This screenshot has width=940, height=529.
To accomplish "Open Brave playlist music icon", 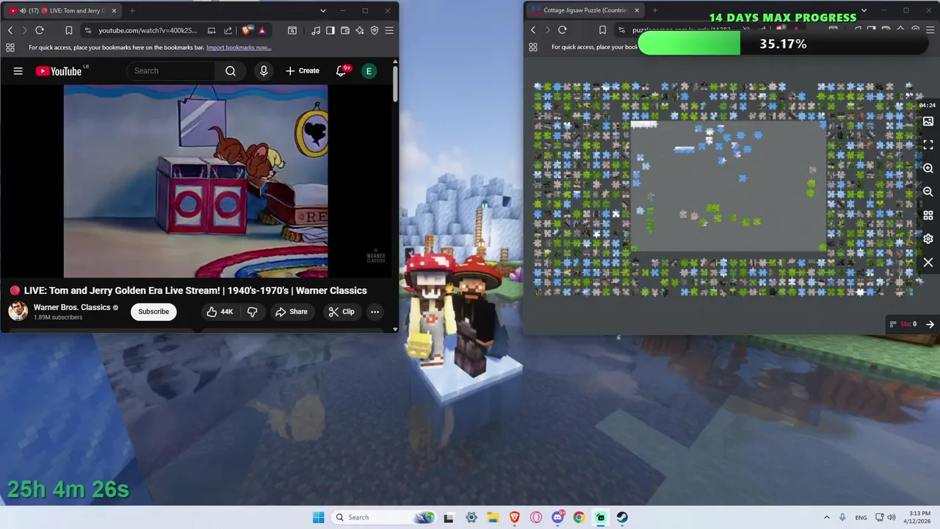I will [316, 30].
